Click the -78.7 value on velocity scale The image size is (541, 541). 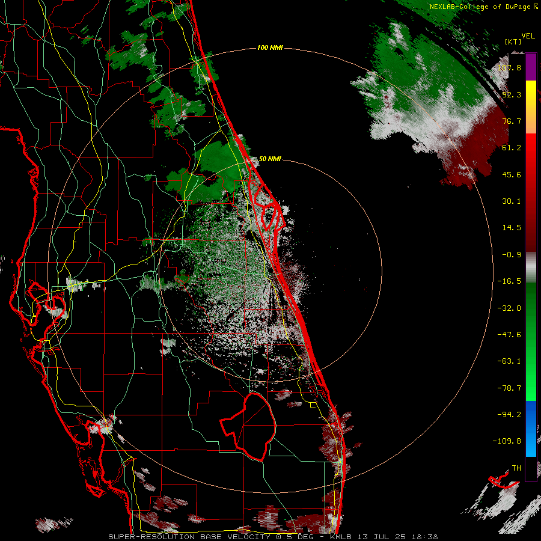tap(509, 388)
